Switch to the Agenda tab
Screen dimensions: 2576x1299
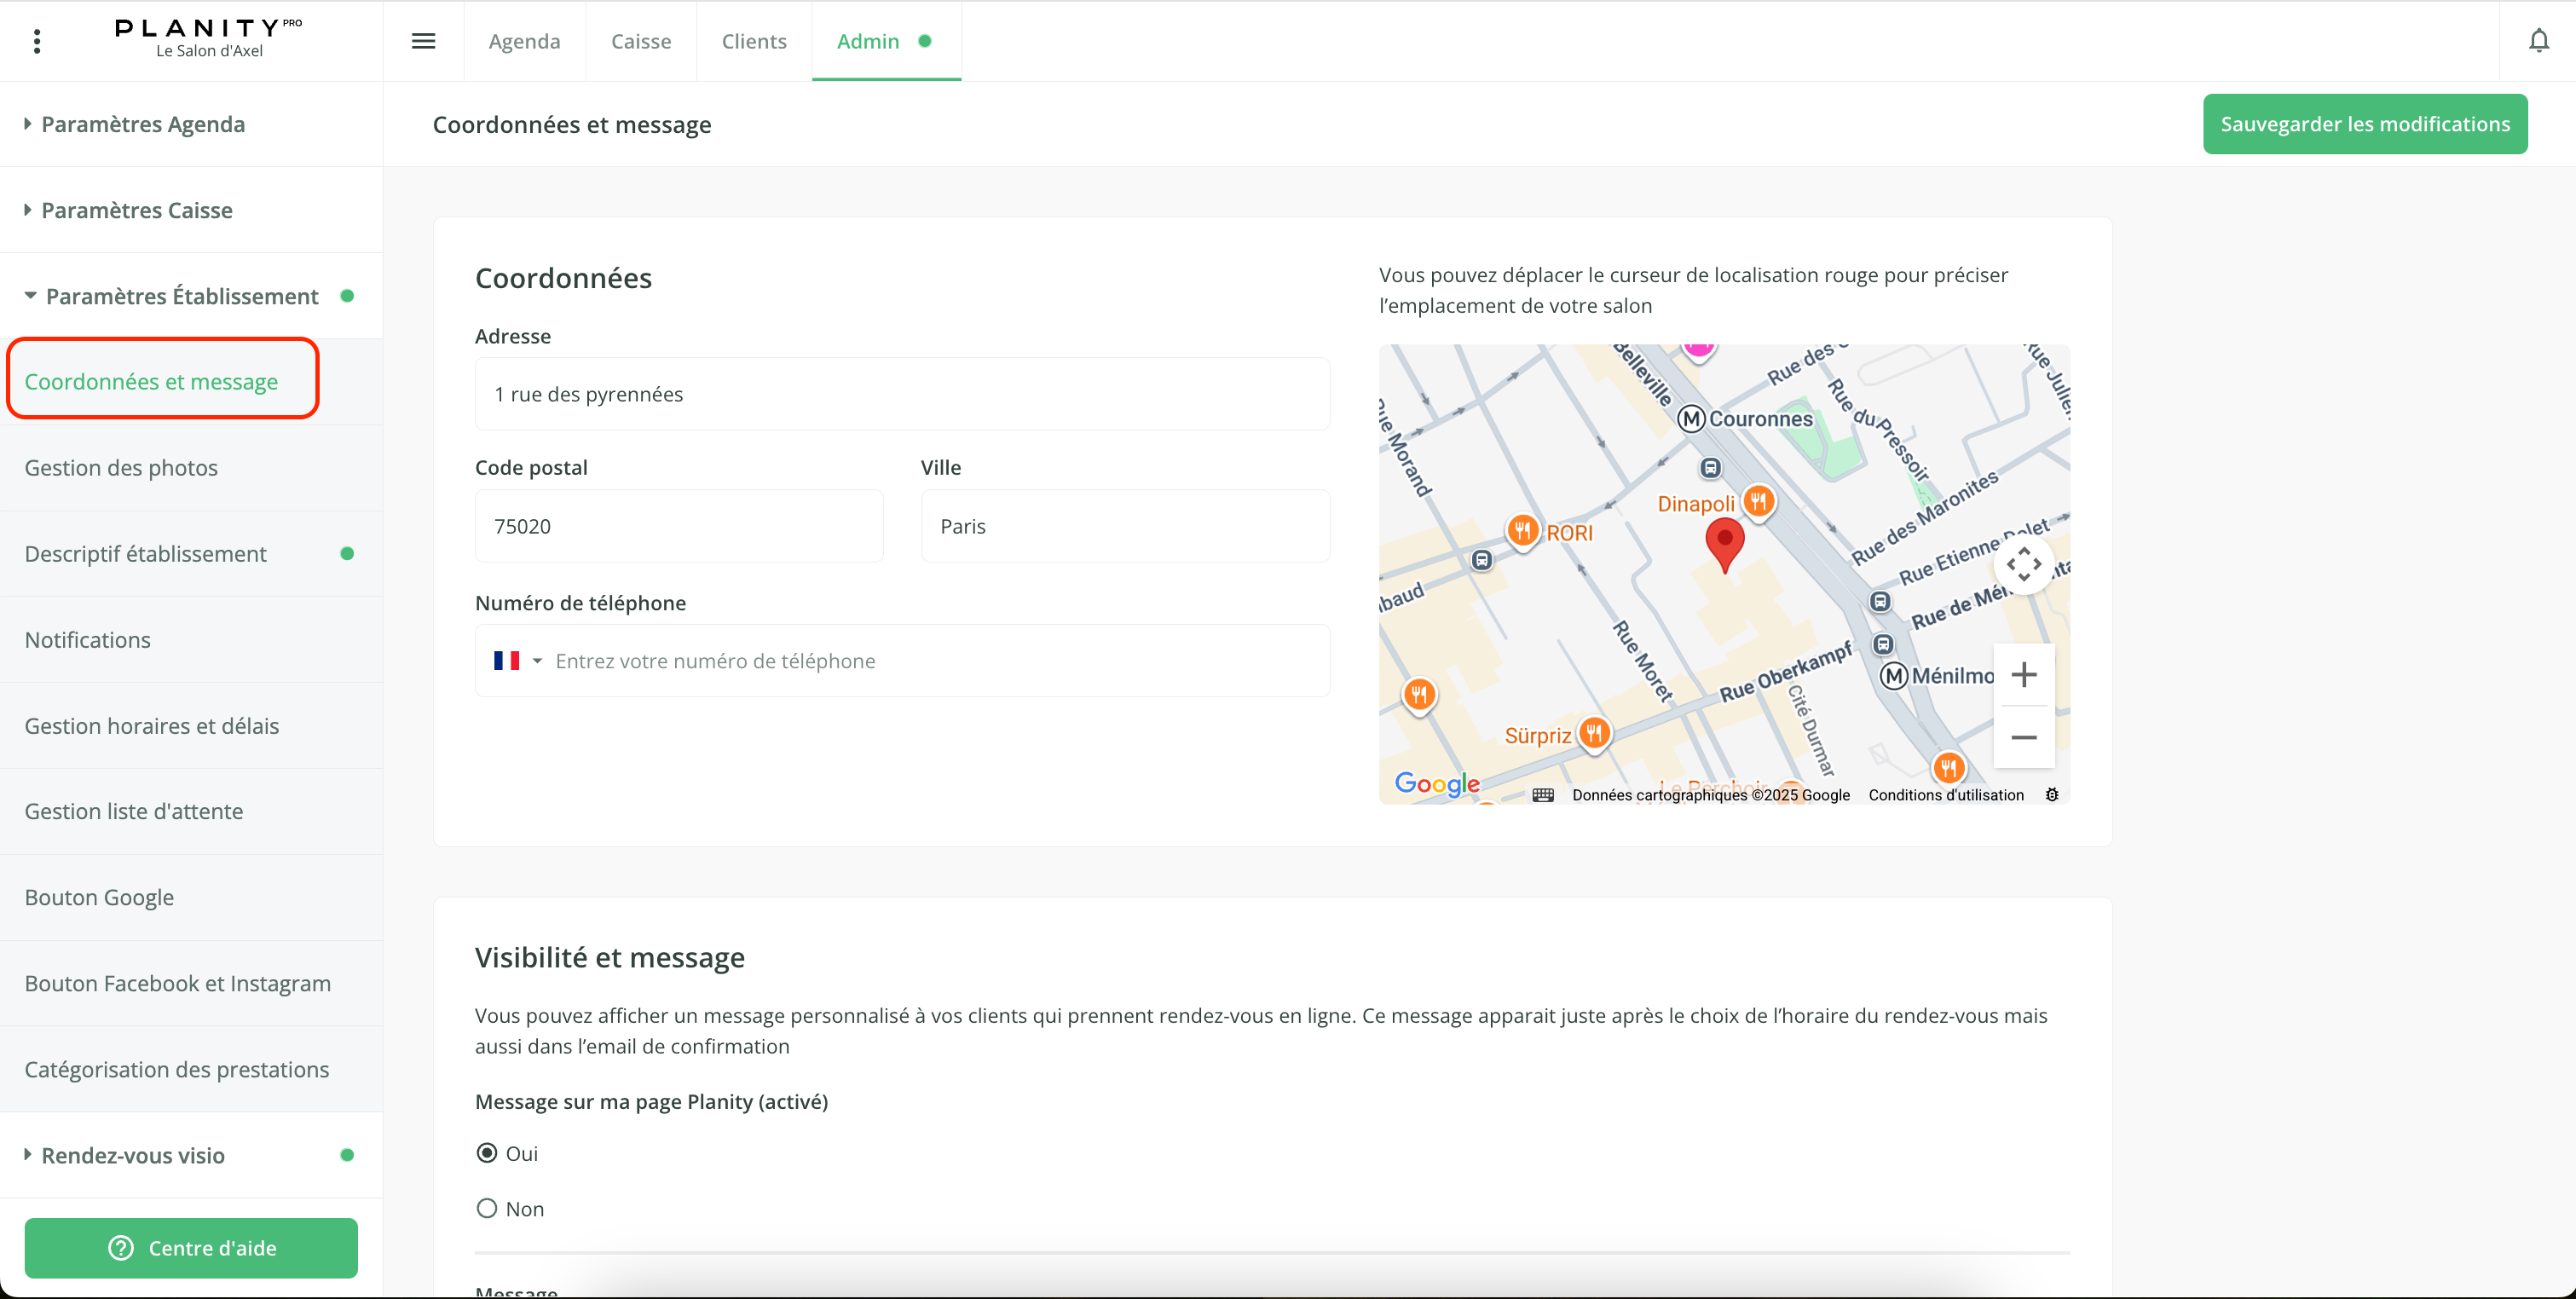tap(524, 41)
